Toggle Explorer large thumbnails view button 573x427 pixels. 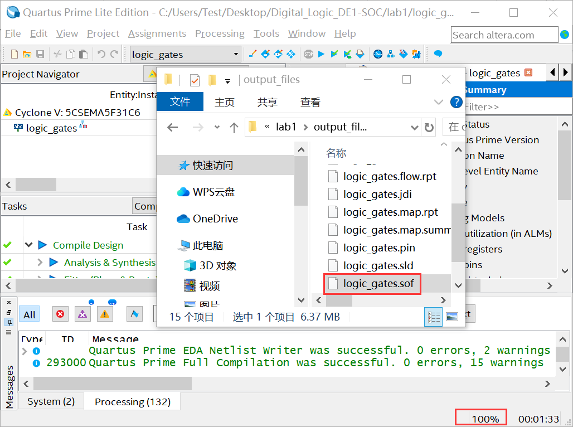(x=452, y=317)
